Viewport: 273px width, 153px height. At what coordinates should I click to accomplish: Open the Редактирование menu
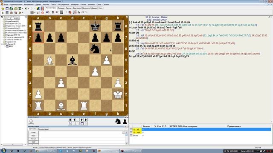point(16,5)
